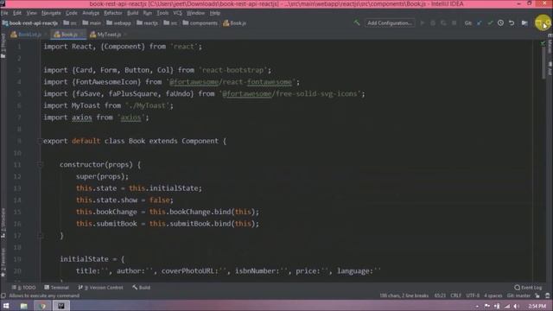Open the VCS menu

point(177,13)
